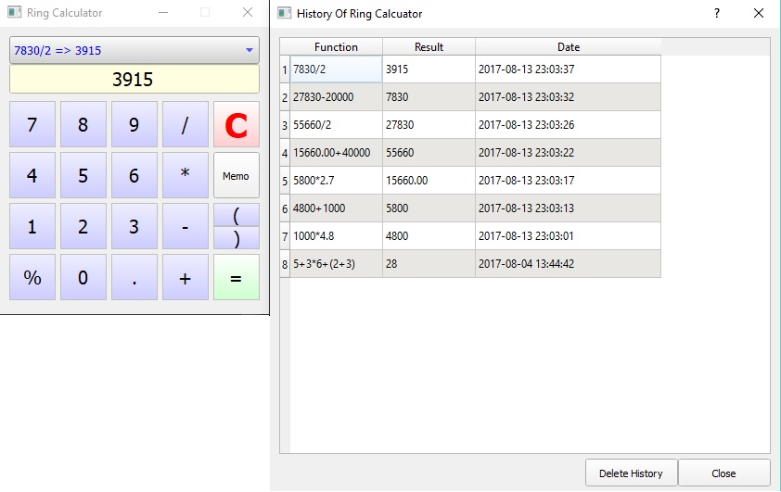Click the Function column header

(336, 47)
